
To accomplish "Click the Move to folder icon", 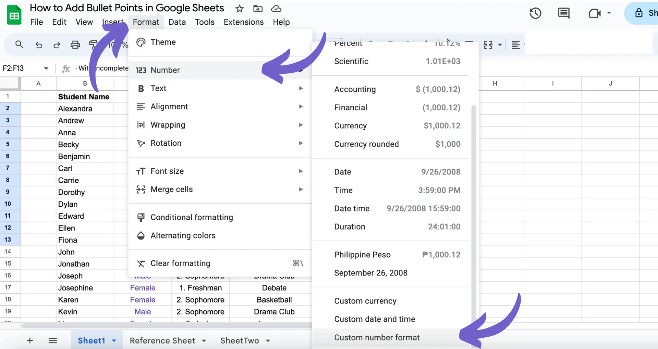I will [x=258, y=9].
